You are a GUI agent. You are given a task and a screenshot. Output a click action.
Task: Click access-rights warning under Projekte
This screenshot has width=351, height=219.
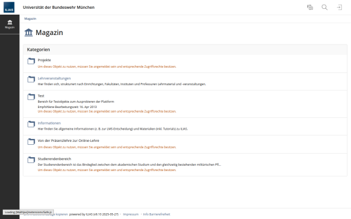107,67
